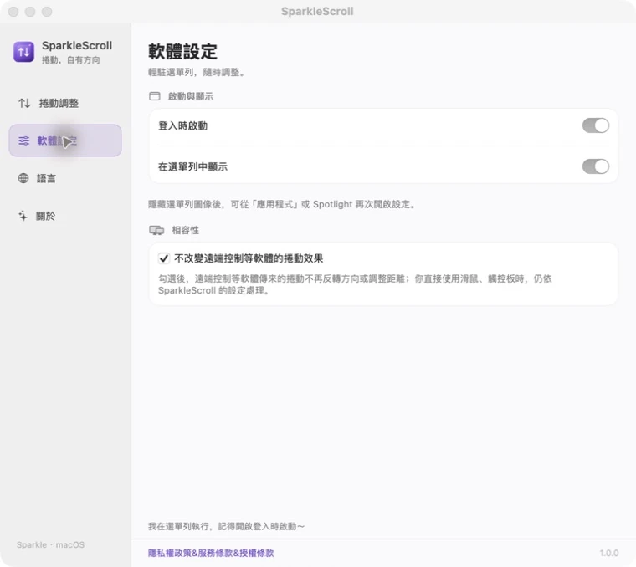The image size is (636, 567).
Task: Click the 軟體設定 page heading
Action: point(182,52)
